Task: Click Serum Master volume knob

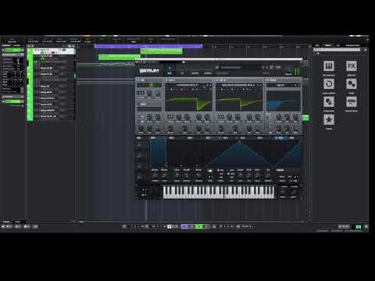Action: click(x=288, y=70)
